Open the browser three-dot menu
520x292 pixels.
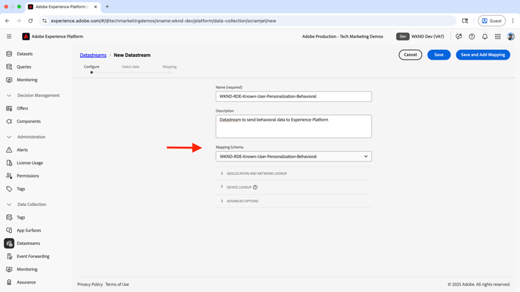(512, 21)
